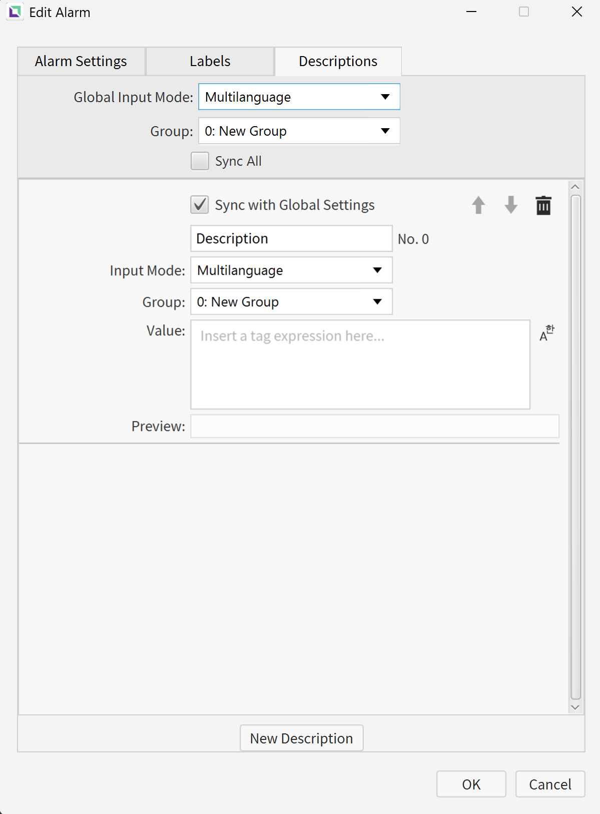Cancel the Edit Alarm dialog
Screen dimensions: 600x814
[x=550, y=784]
